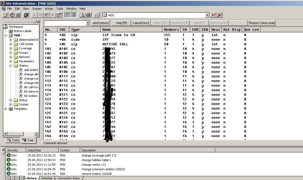Toggle the second pane-view button left of Print Preview
Viewport: 303px width, 180px height.
click(x=74, y=15)
